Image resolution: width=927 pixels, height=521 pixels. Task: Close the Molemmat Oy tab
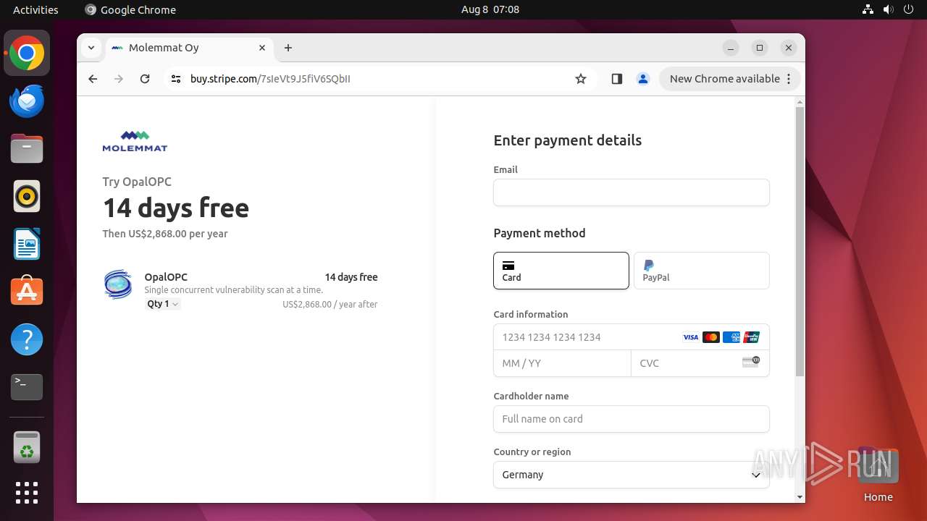coord(262,48)
